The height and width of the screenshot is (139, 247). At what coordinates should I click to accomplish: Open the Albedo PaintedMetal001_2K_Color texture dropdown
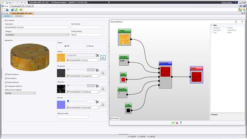click(x=83, y=60)
